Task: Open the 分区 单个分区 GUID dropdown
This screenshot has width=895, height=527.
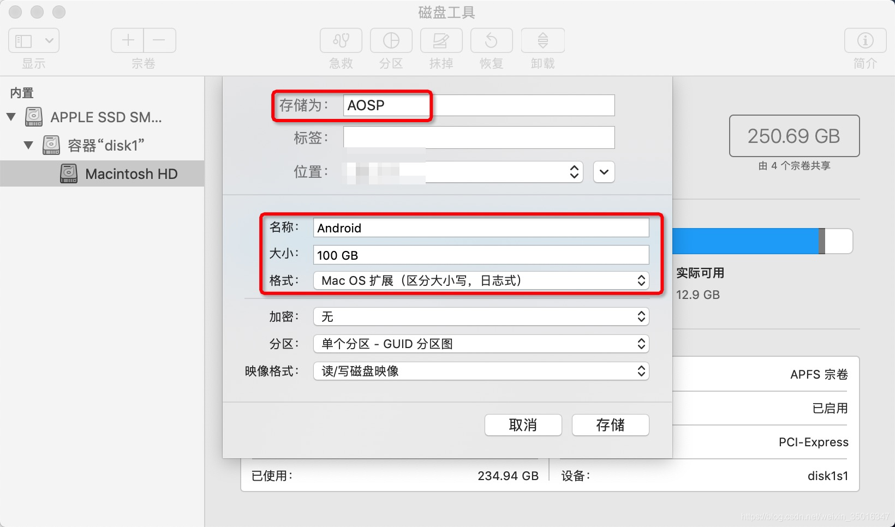Action: [x=481, y=344]
